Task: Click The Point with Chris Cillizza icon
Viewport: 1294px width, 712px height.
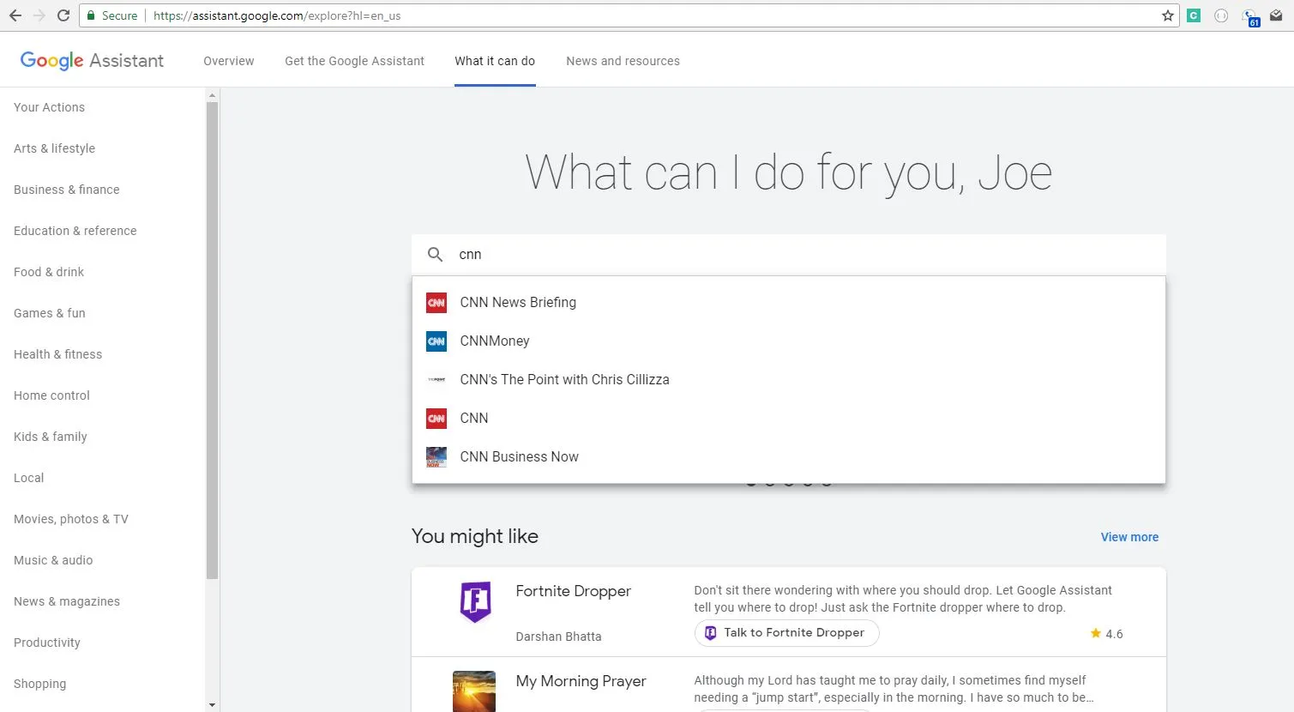Action: [436, 380]
